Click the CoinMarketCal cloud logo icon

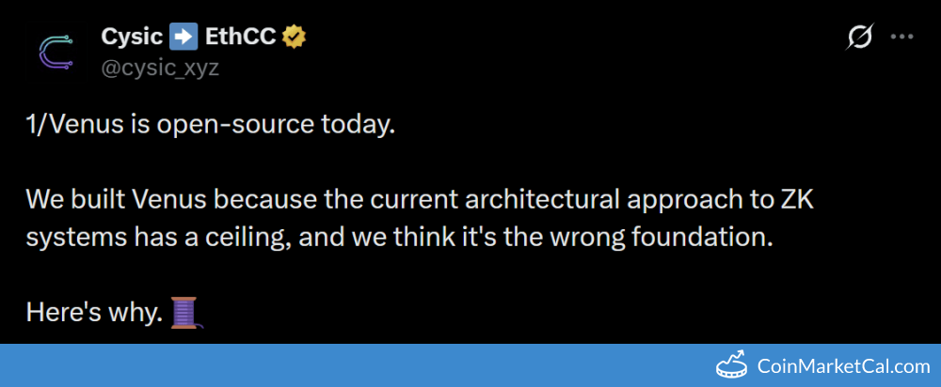click(x=740, y=365)
